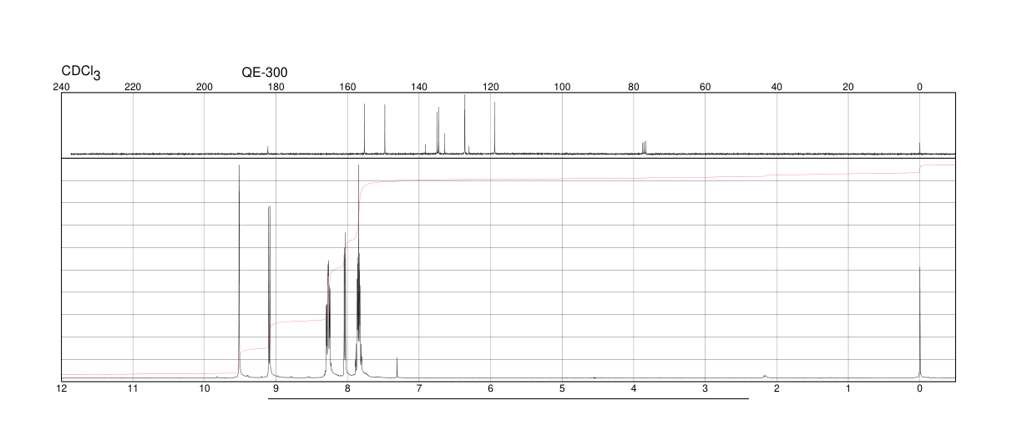1022x441 pixels.
Task: Select the 100 tick label on carbon axis
Action: [562, 87]
